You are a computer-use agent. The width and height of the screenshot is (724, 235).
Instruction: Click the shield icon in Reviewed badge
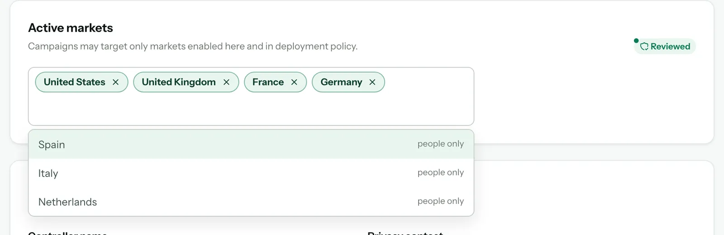(644, 47)
